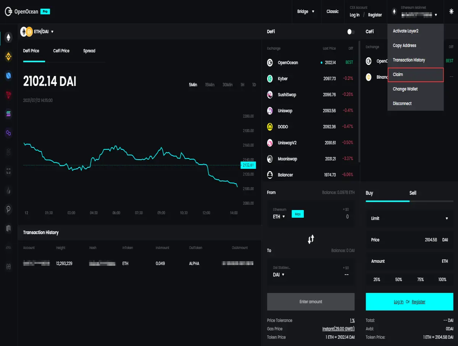The height and width of the screenshot is (346, 458).
Task: Edit Price Tolerance 1% value
Action: (x=352, y=320)
